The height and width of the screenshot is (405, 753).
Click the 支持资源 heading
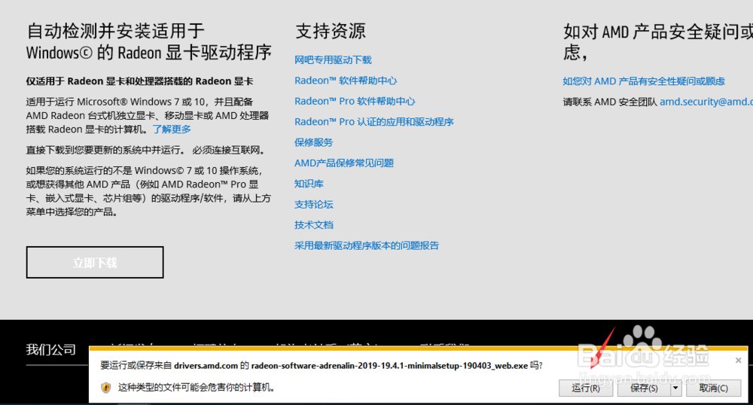tap(331, 32)
